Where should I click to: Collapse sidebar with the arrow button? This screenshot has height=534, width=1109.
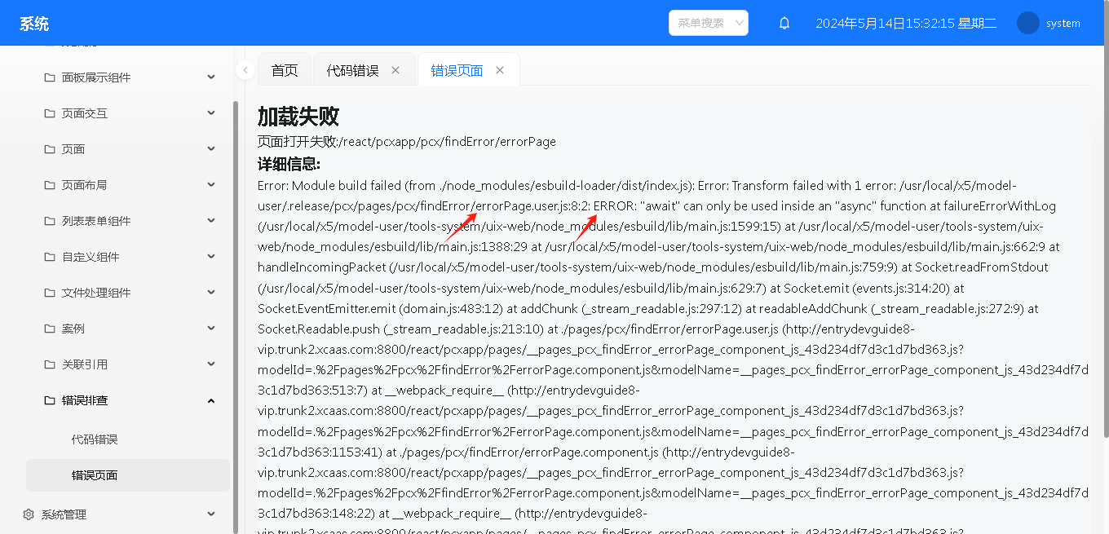(245, 70)
